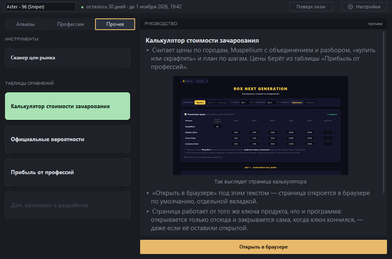Click the guide heading Калькулятор стоимости зачарования
The width and height of the screenshot is (392, 259).
pos(202,41)
